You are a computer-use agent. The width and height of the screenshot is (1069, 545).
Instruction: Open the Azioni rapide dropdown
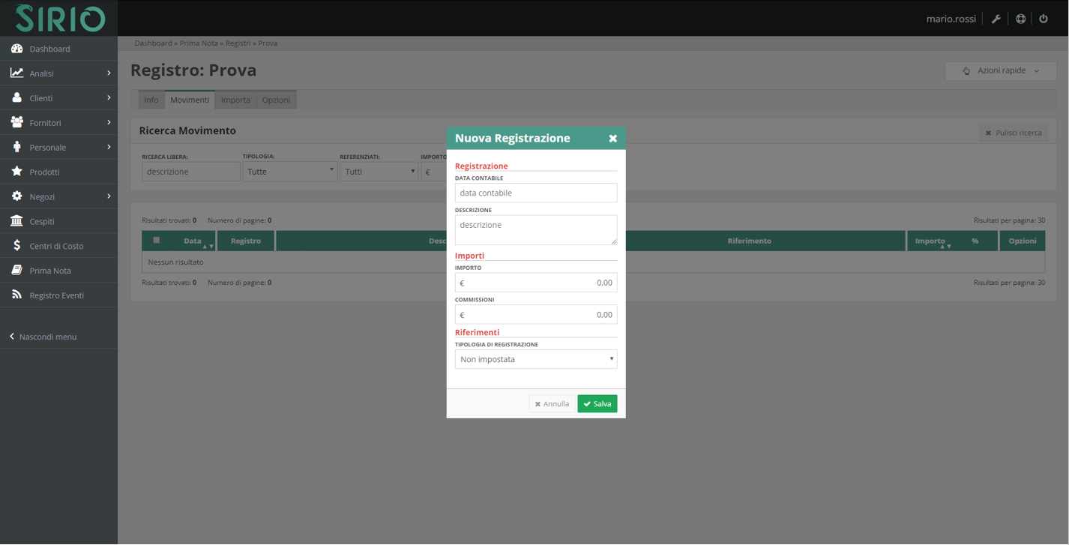pos(1000,70)
